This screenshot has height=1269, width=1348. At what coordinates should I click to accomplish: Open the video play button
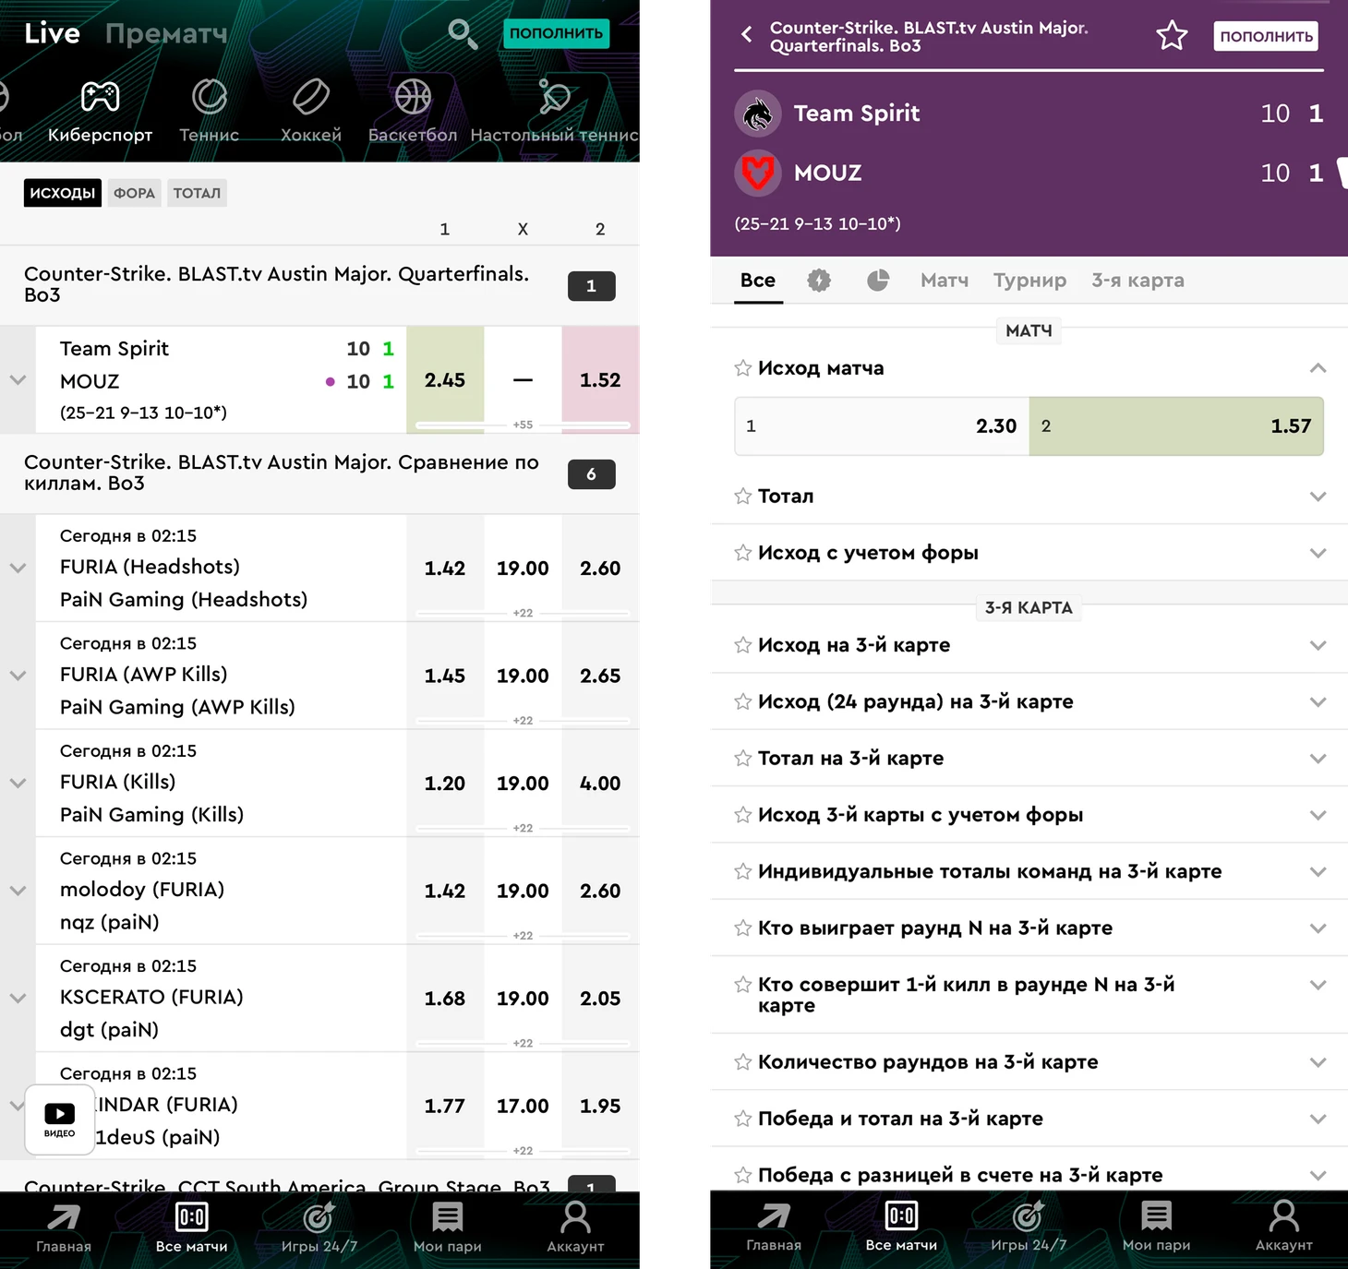[x=60, y=1119]
